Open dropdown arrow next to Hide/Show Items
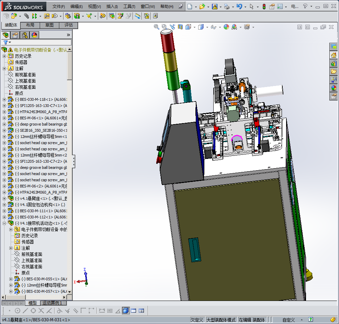The width and height of the screenshot is (339, 324). click(220, 27)
